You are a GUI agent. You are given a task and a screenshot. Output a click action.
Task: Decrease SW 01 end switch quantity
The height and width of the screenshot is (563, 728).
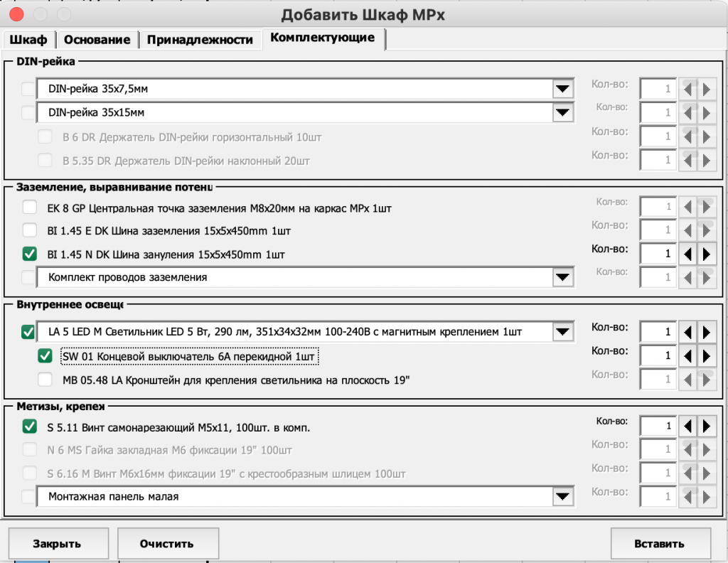(x=688, y=355)
